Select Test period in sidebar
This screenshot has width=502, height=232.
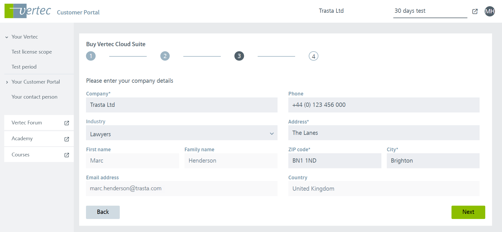click(24, 67)
